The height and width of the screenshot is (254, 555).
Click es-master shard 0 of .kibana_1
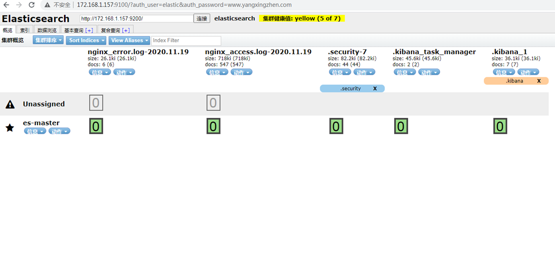(500, 127)
